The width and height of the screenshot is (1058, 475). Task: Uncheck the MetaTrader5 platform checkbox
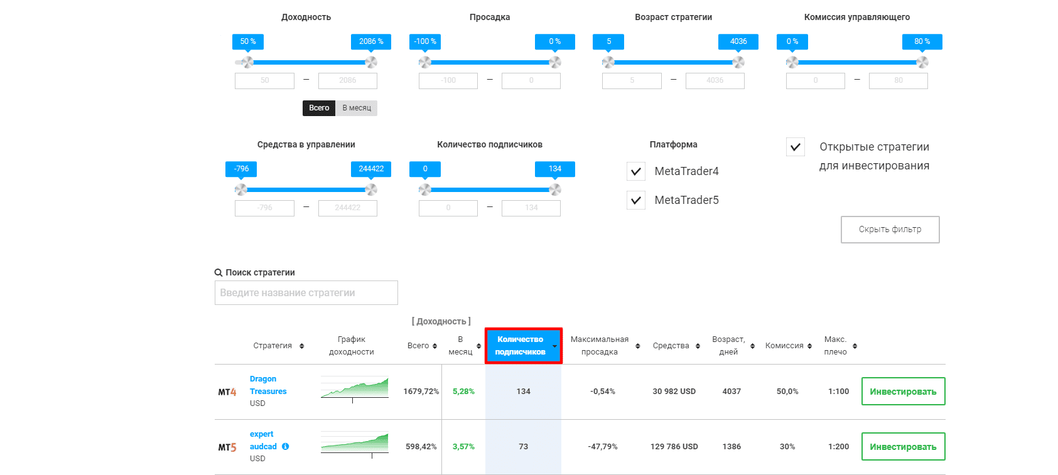636,200
